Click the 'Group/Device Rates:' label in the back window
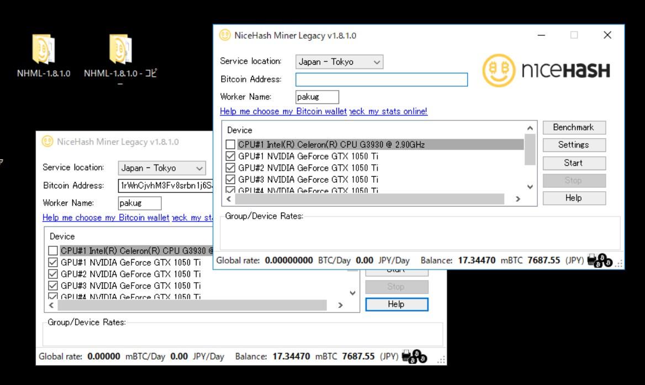 click(x=87, y=322)
